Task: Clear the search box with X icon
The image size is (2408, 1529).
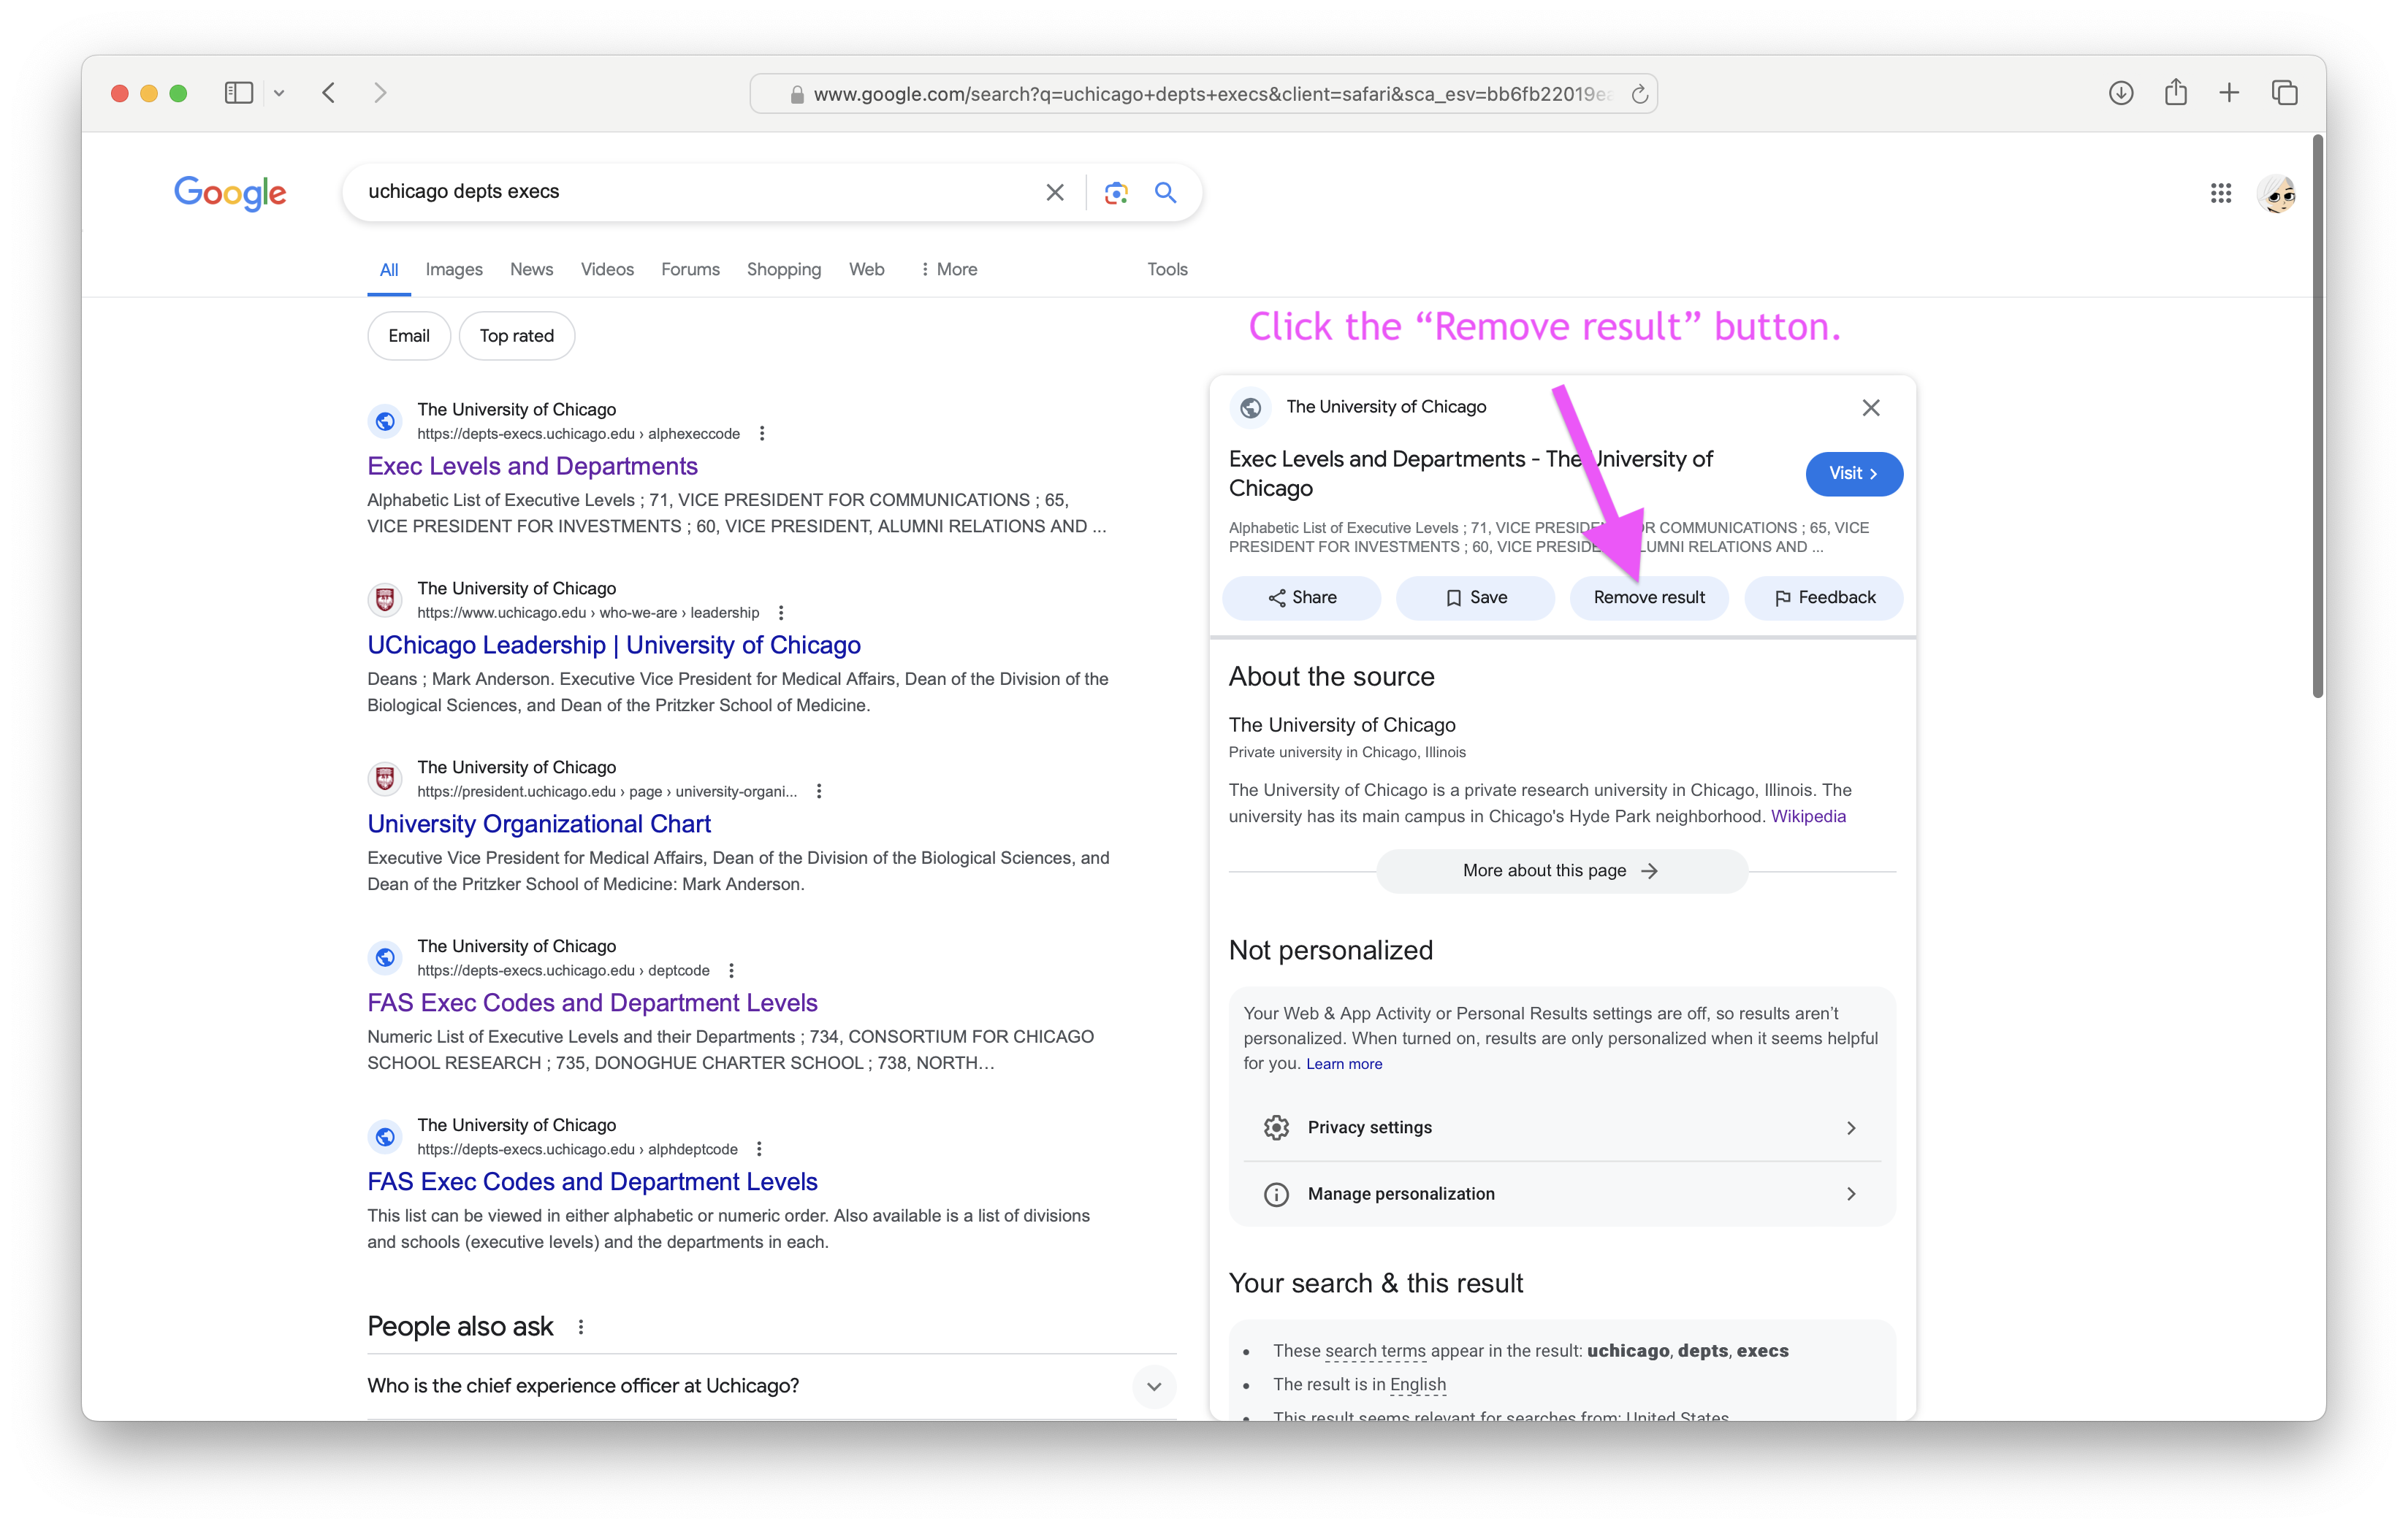Action: coord(1054,192)
